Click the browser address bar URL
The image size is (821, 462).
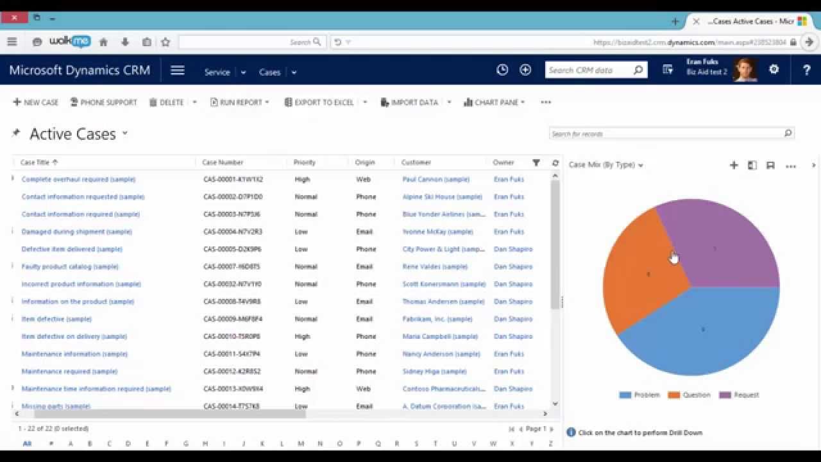[690, 42]
